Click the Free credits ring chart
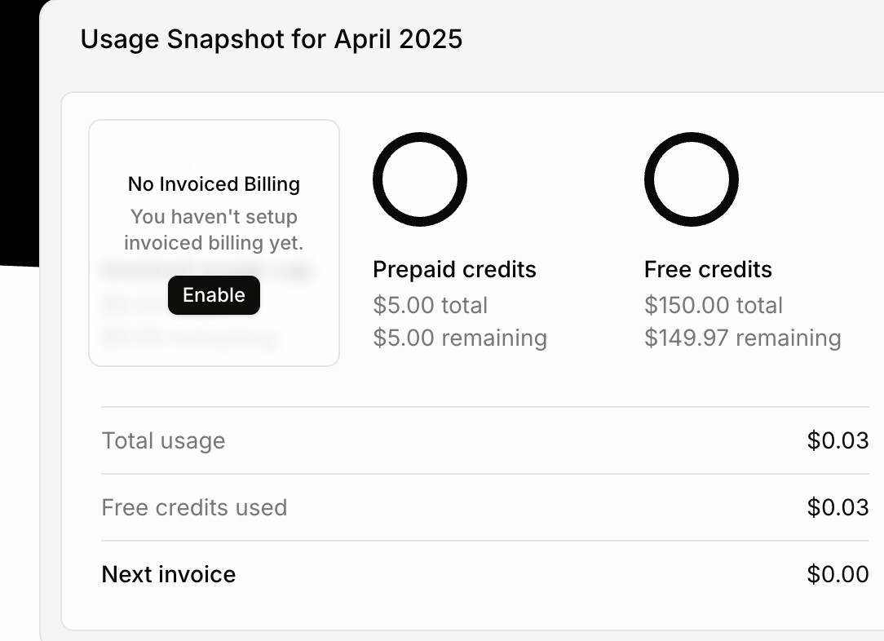884x641 pixels. [691, 179]
